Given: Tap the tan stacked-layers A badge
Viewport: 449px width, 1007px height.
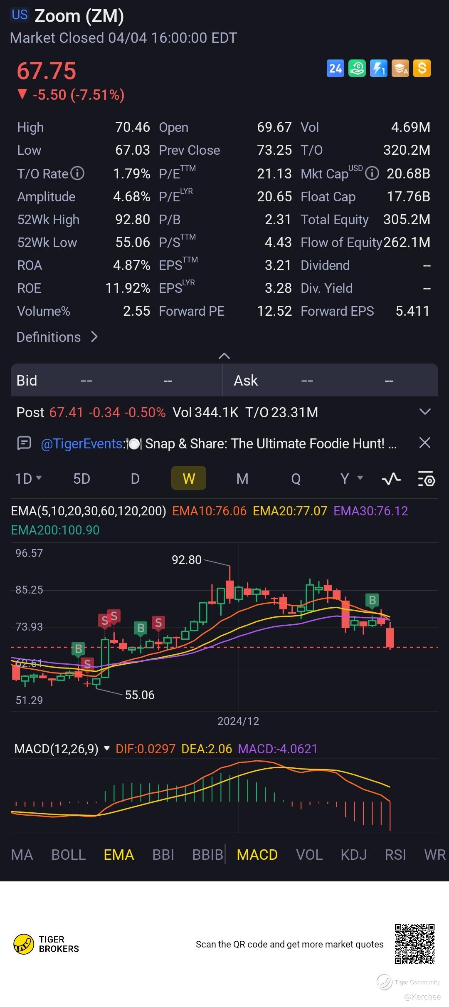Looking at the screenshot, I should coord(400,68).
